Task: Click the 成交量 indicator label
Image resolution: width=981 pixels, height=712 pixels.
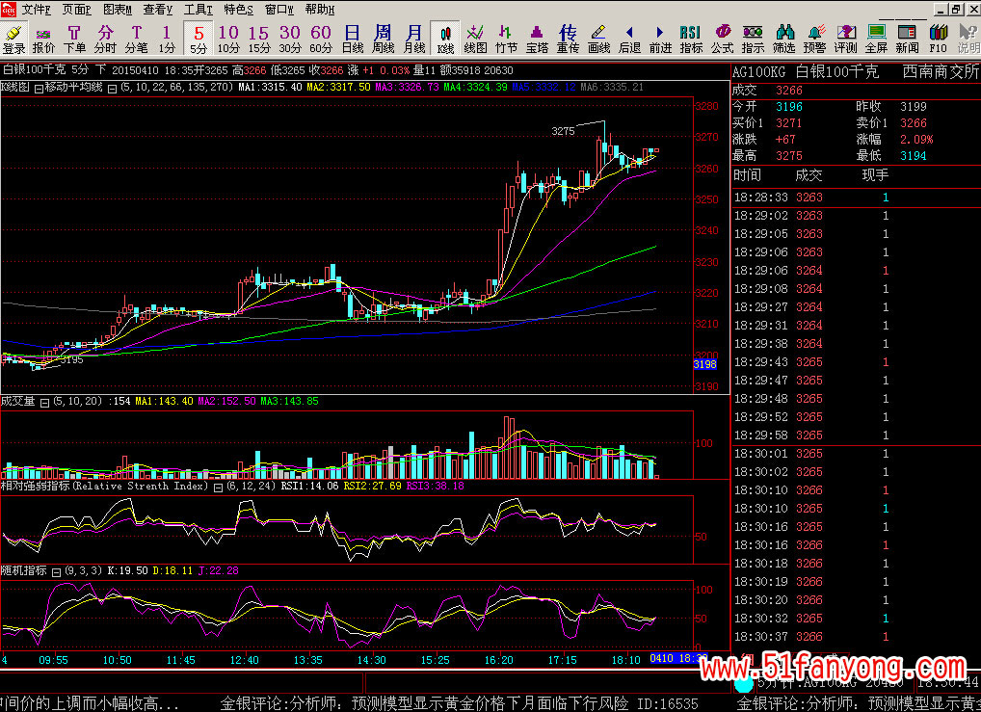Action: [x=18, y=401]
